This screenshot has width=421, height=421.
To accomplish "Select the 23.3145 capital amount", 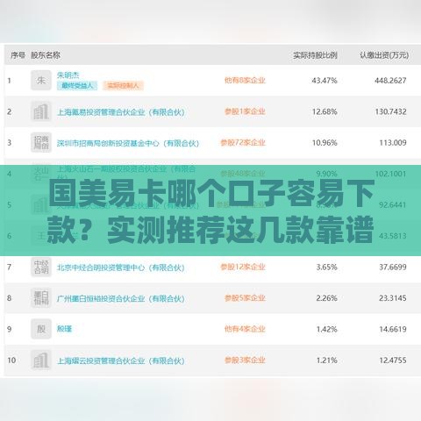I will (x=393, y=298).
